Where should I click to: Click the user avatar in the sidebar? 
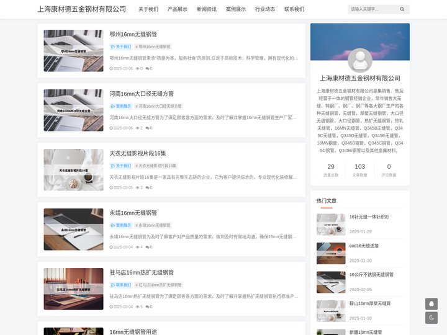[x=360, y=60]
